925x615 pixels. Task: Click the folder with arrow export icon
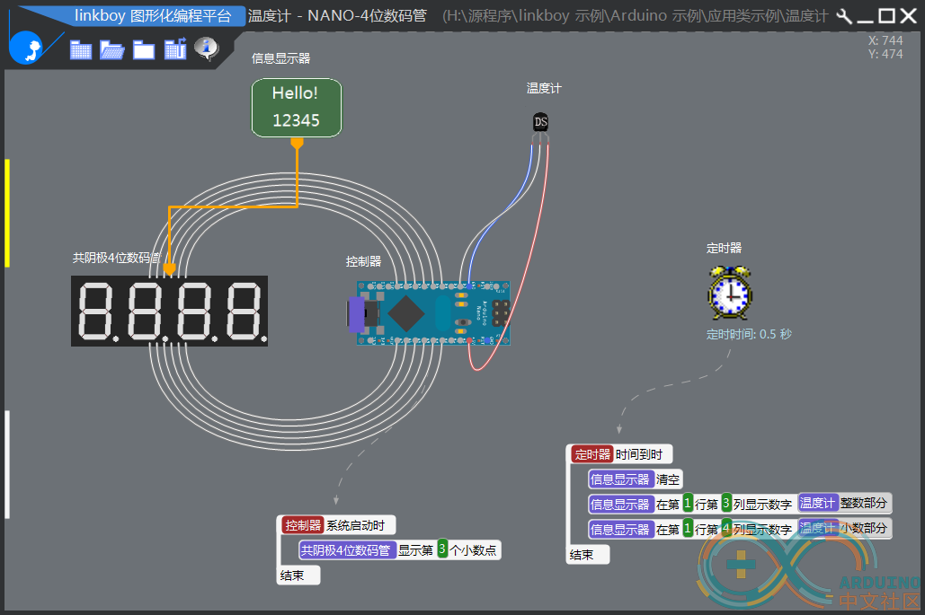(175, 48)
